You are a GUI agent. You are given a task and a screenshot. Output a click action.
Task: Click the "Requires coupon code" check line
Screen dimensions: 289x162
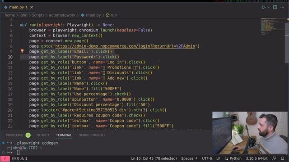coord(87,115)
